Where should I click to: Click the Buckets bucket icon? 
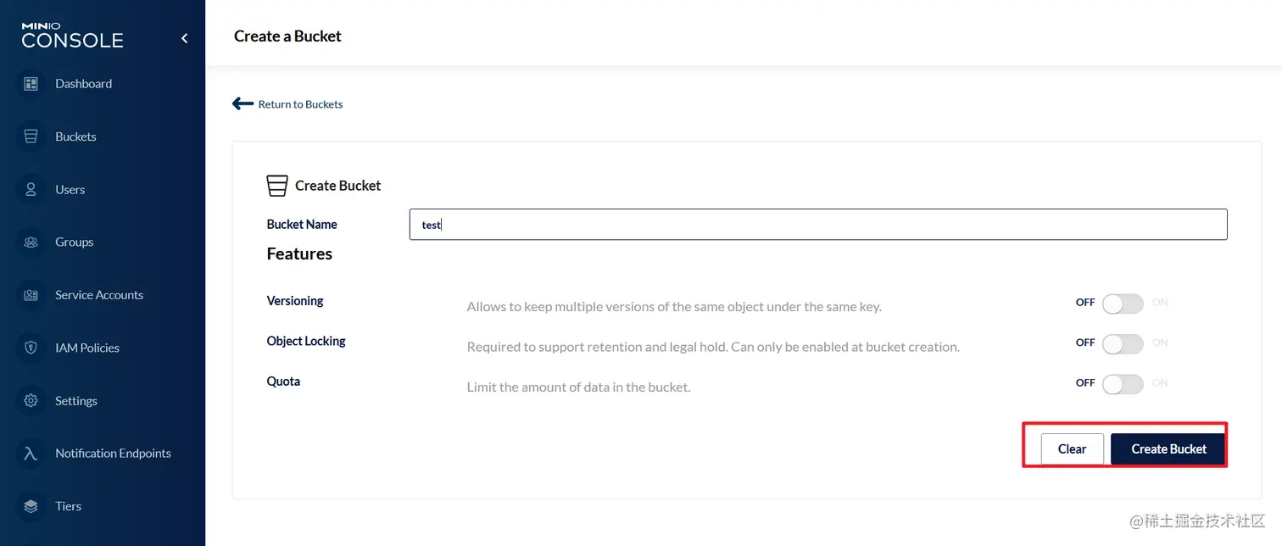point(31,136)
